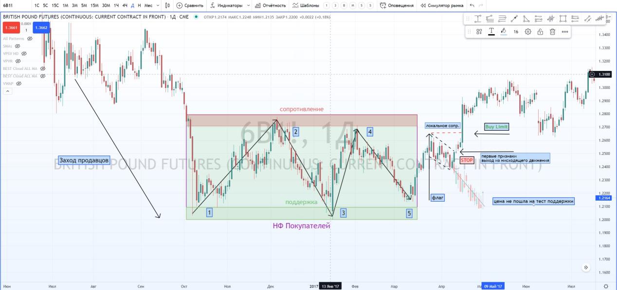Open chart settings gear at bottom right

[606, 286]
